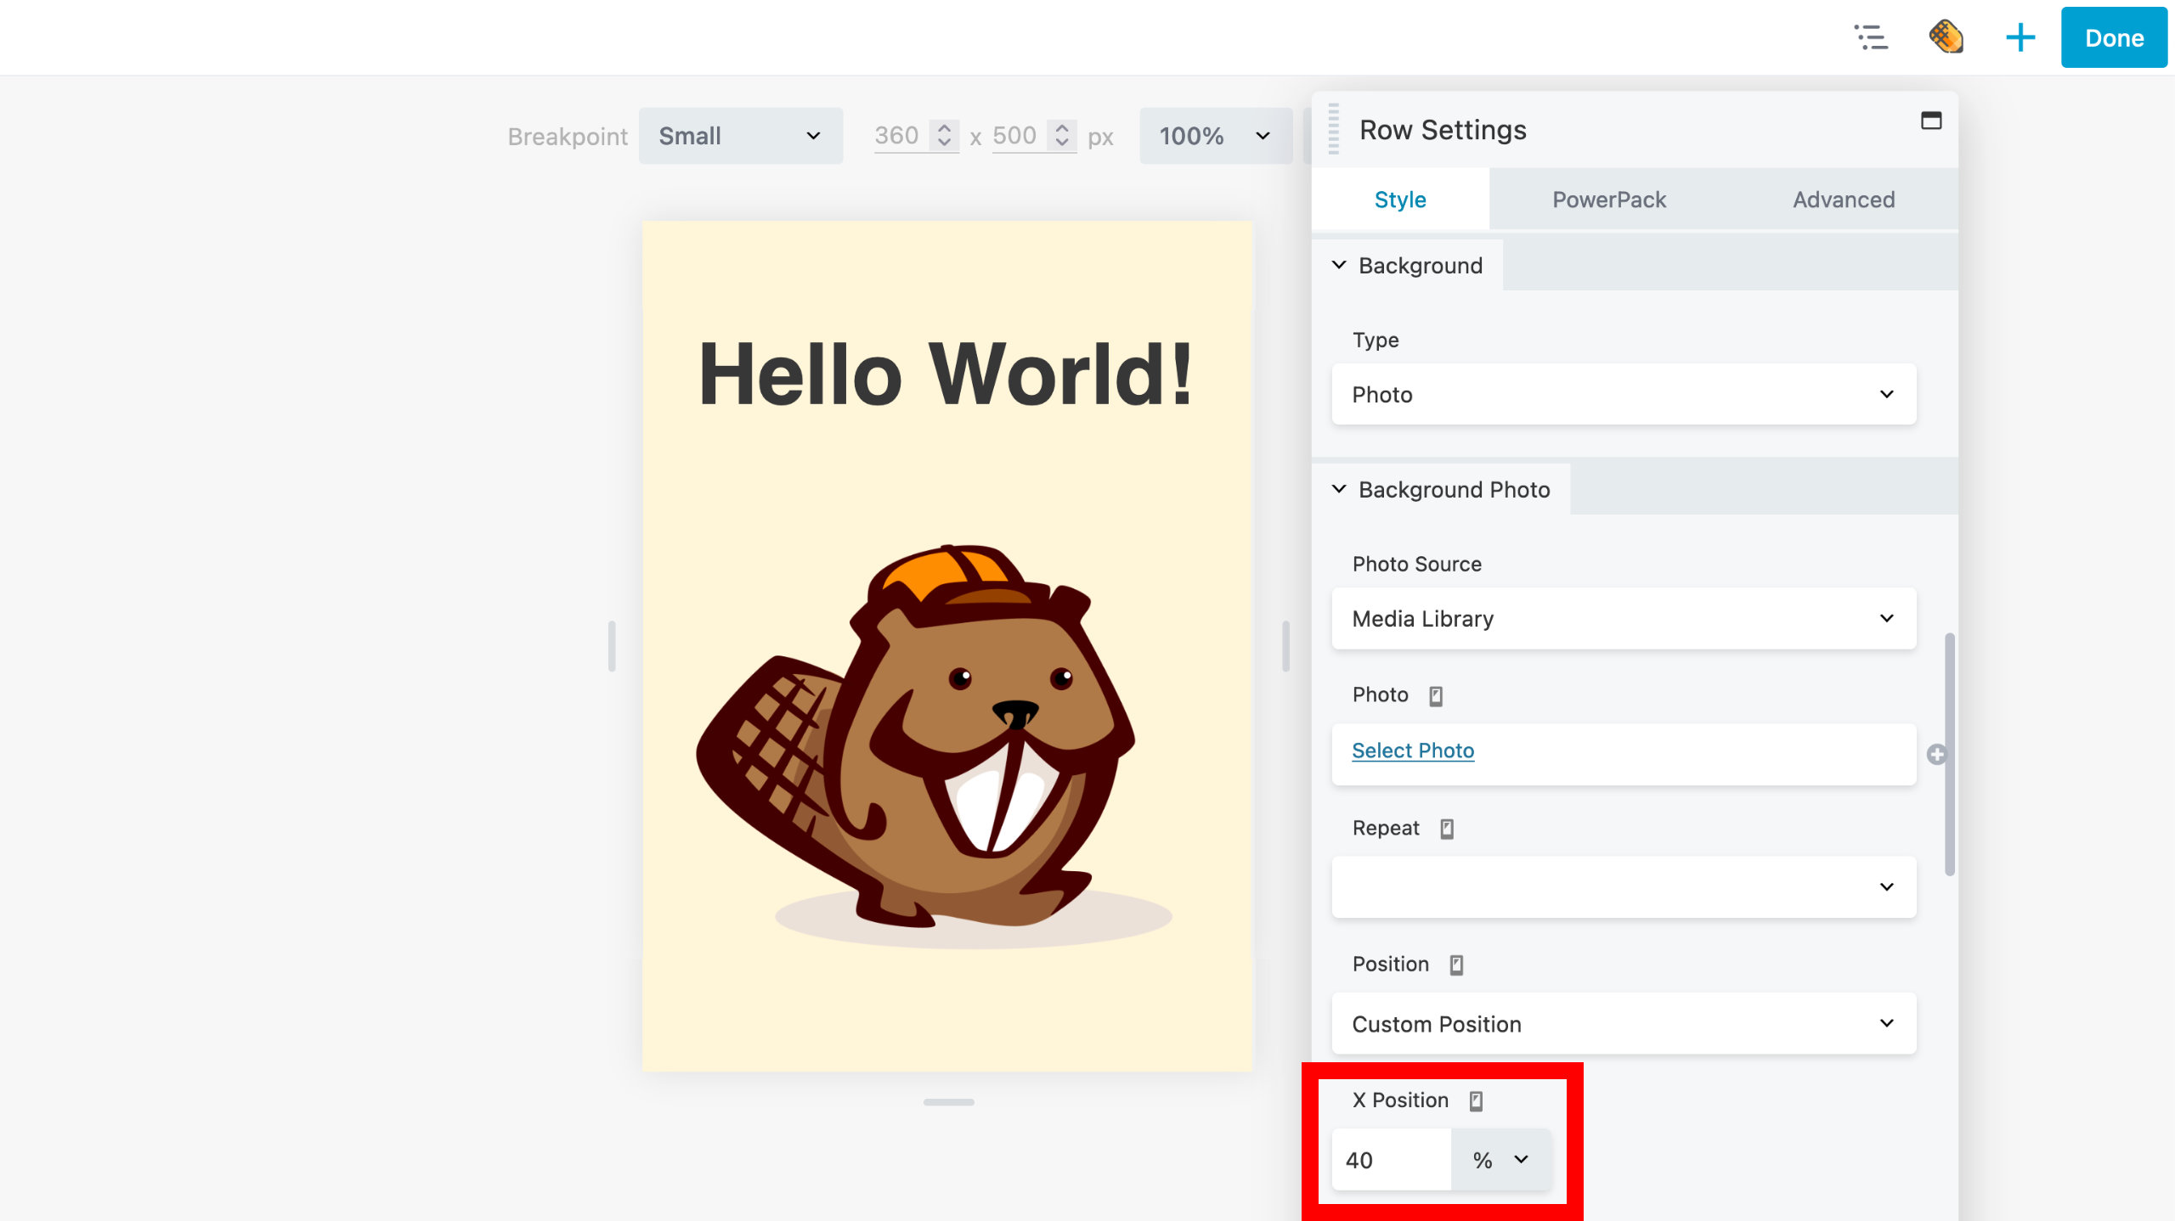Expand Row Settings panel window icon
Screen dimensions: 2175x1221
pyautogui.click(x=1930, y=121)
